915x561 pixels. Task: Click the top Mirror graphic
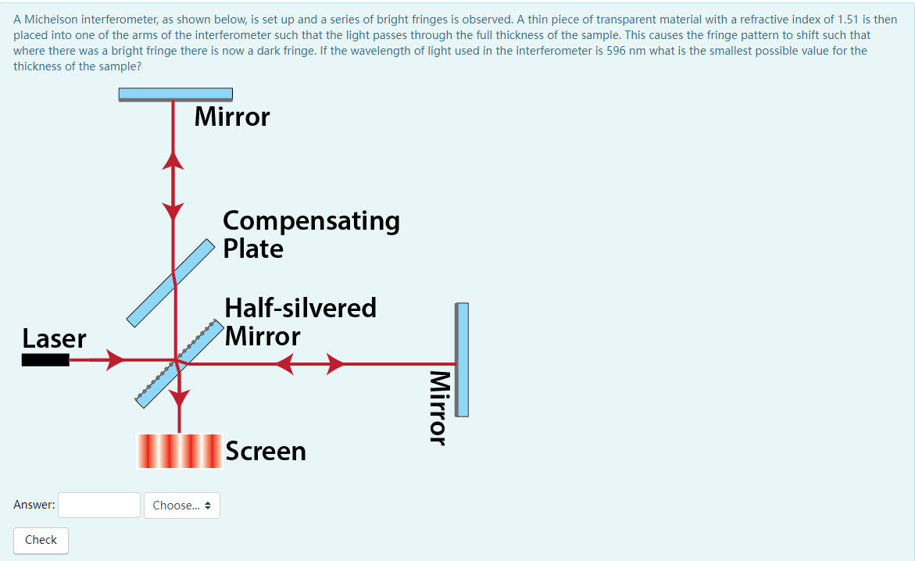pyautogui.click(x=175, y=94)
